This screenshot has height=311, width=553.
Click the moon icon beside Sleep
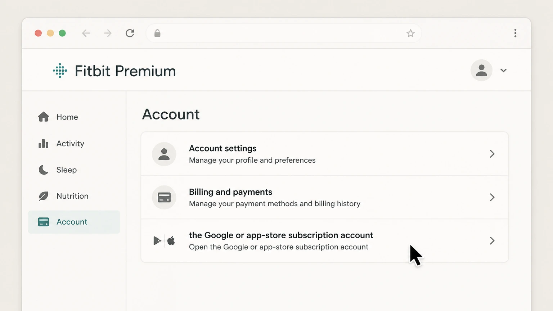click(x=44, y=170)
